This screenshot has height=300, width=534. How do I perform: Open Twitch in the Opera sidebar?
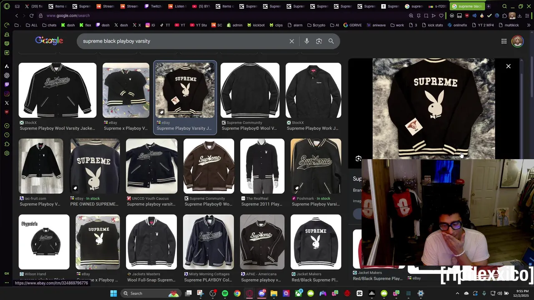click(x=7, y=85)
